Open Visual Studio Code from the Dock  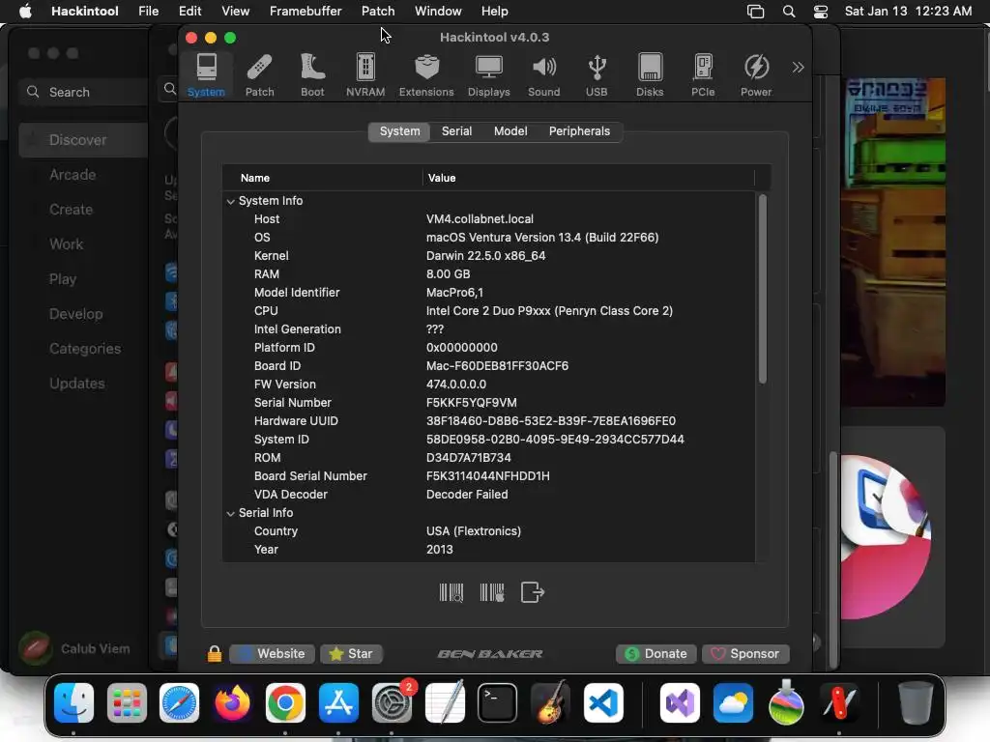pyautogui.click(x=603, y=703)
